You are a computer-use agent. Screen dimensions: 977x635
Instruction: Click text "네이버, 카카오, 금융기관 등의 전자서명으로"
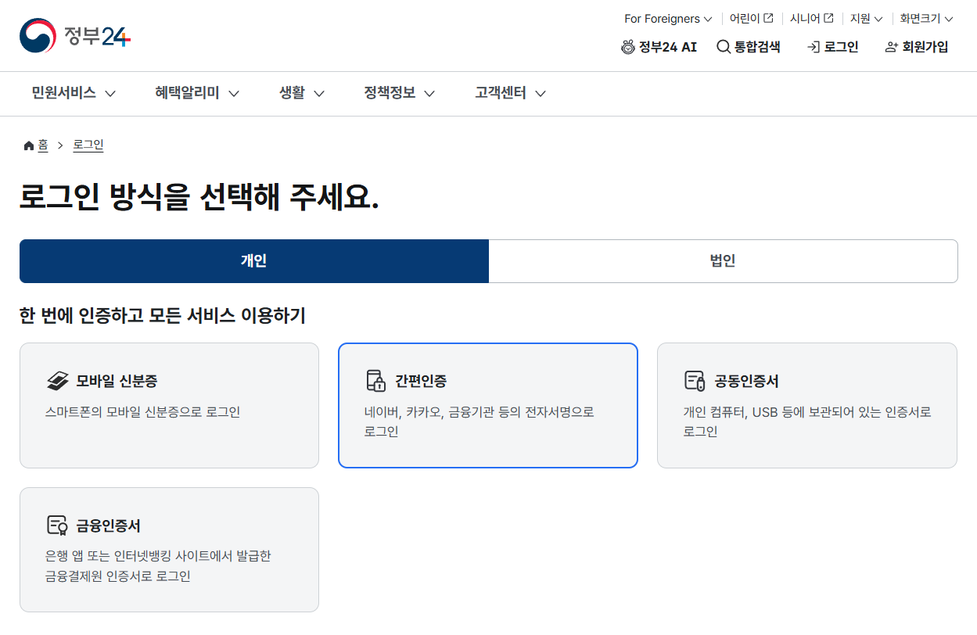[x=480, y=412]
